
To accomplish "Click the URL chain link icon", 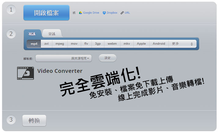I will [x=122, y=13].
